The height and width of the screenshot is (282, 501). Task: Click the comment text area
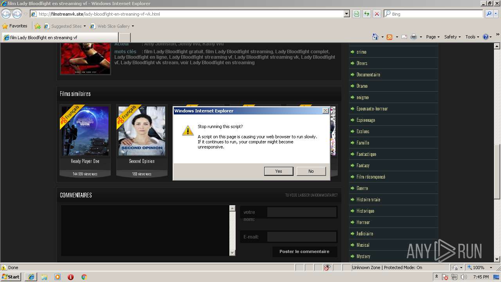click(145, 231)
